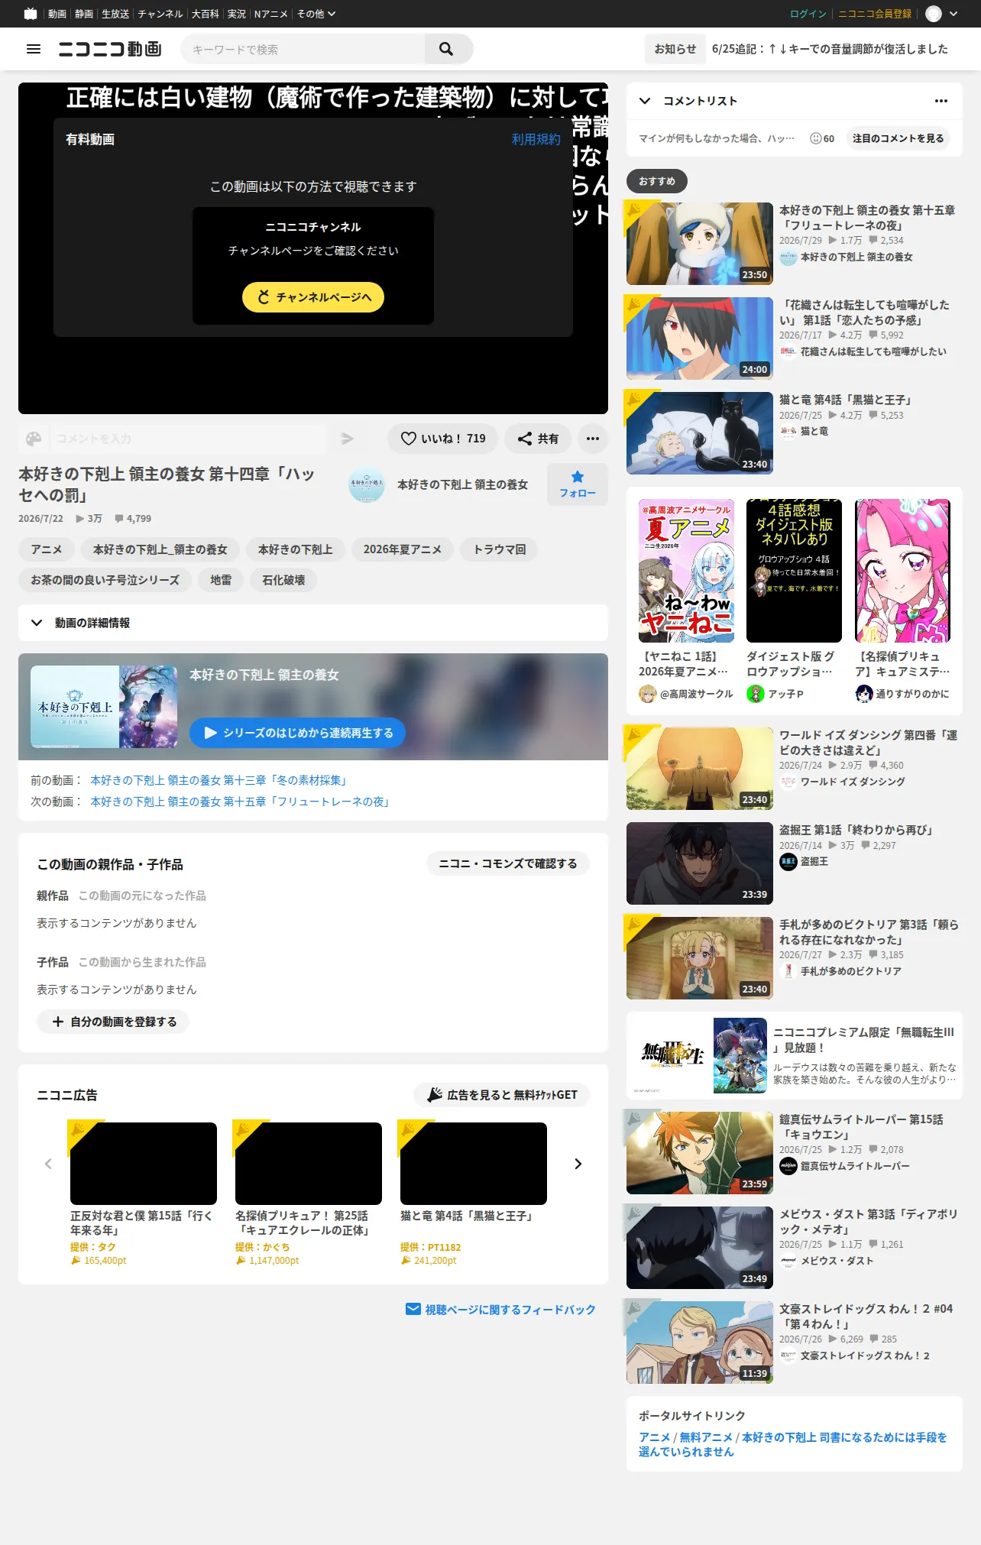This screenshot has height=1545, width=981.
Task: Click the ログイン link
Action: pyautogui.click(x=808, y=14)
